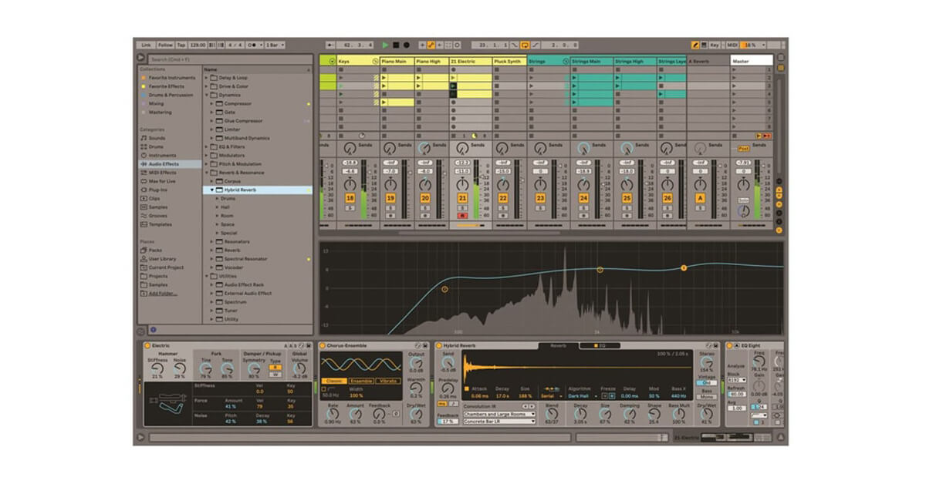Click the Dry/Wet knob on Chorus-Ensemble
The height and width of the screenshot is (484, 926).
pyautogui.click(x=414, y=414)
